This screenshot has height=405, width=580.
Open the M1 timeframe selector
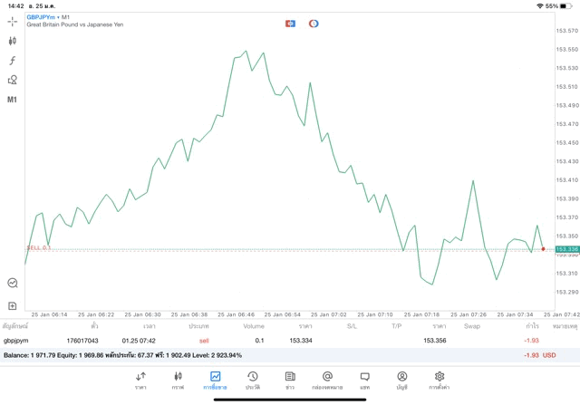click(x=13, y=100)
